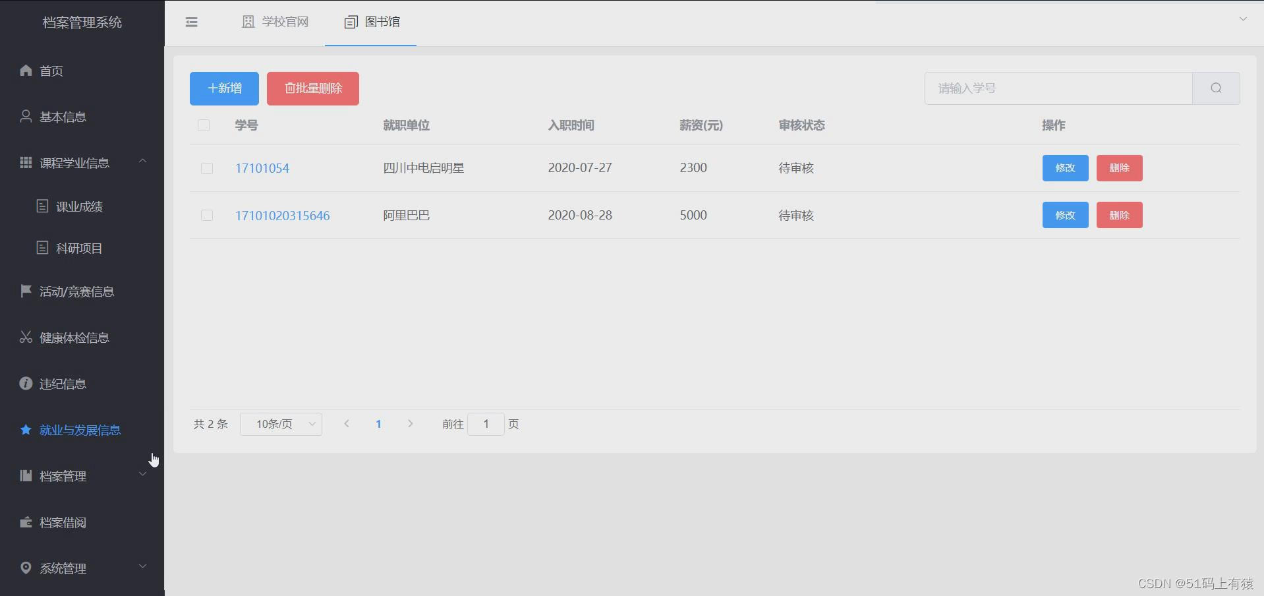Click the star icon beside 就业与发展信息
This screenshot has height=596, width=1264.
coord(26,429)
